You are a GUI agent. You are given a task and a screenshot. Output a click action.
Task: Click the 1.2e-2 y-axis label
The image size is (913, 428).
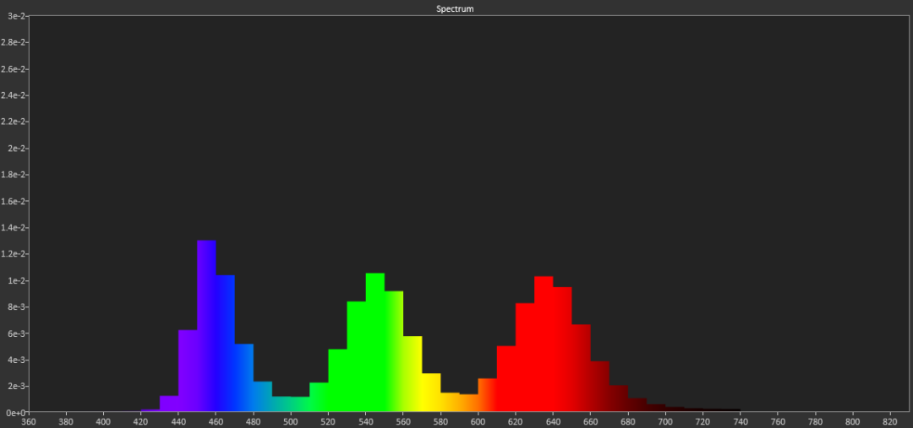click(12, 254)
